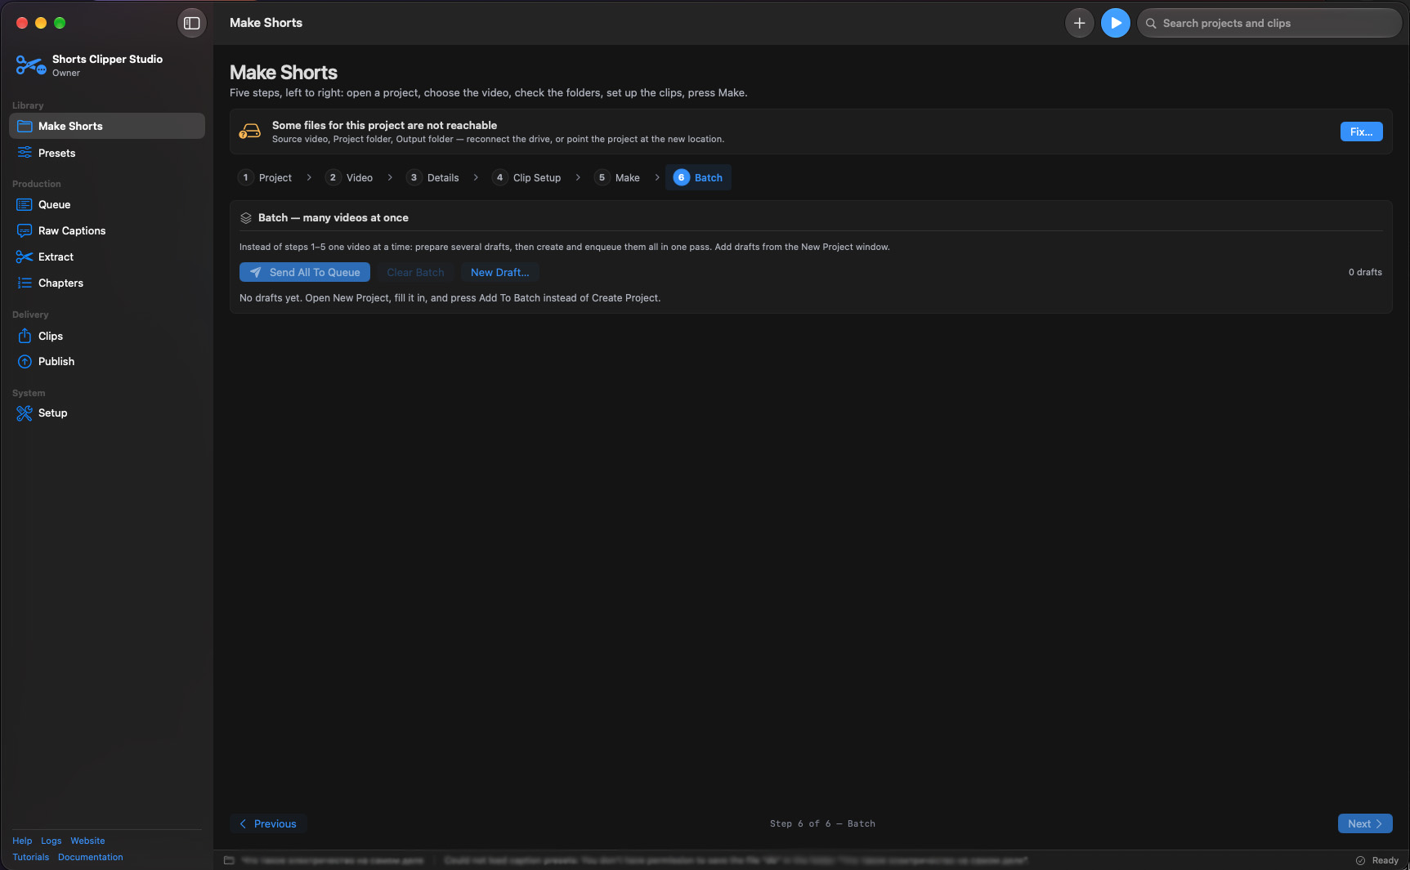Click the Make Shorts folder icon
Viewport: 1410px width, 870px height.
[25, 126]
